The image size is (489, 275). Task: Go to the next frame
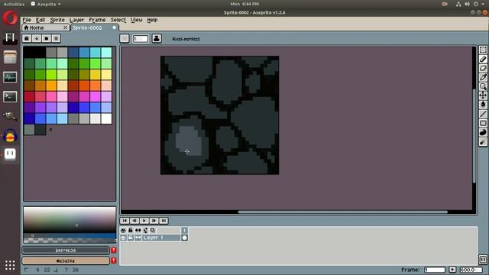pos(154,221)
